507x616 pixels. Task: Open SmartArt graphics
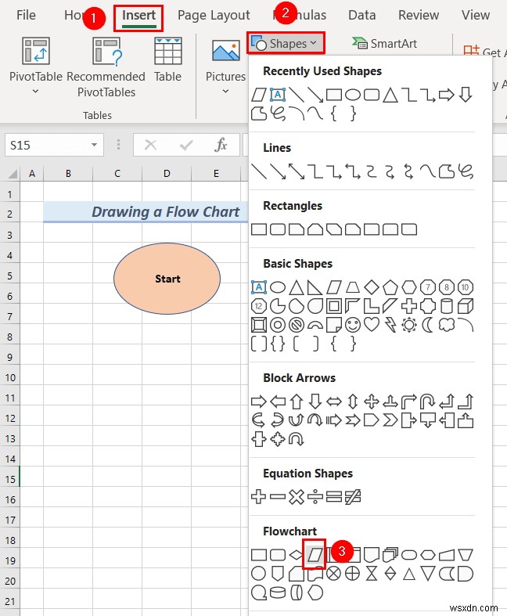384,43
